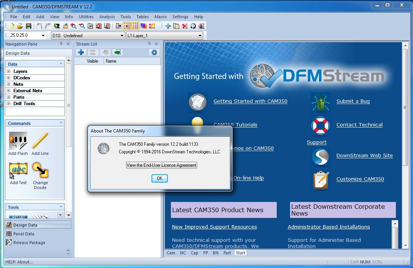Select the Add Flash command
Image resolution: width=413 pixels, height=268 pixels.
tap(18, 144)
